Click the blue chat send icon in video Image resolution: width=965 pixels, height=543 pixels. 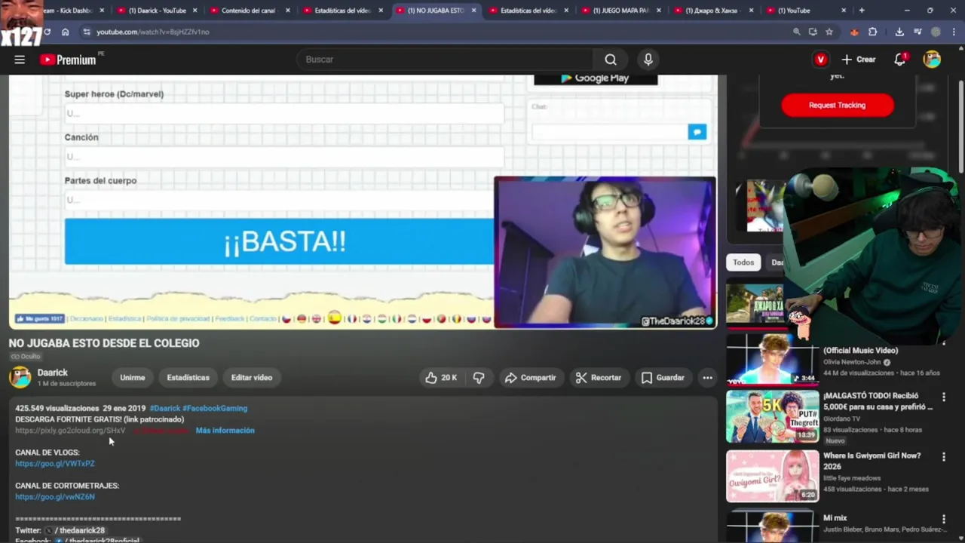pyautogui.click(x=697, y=132)
